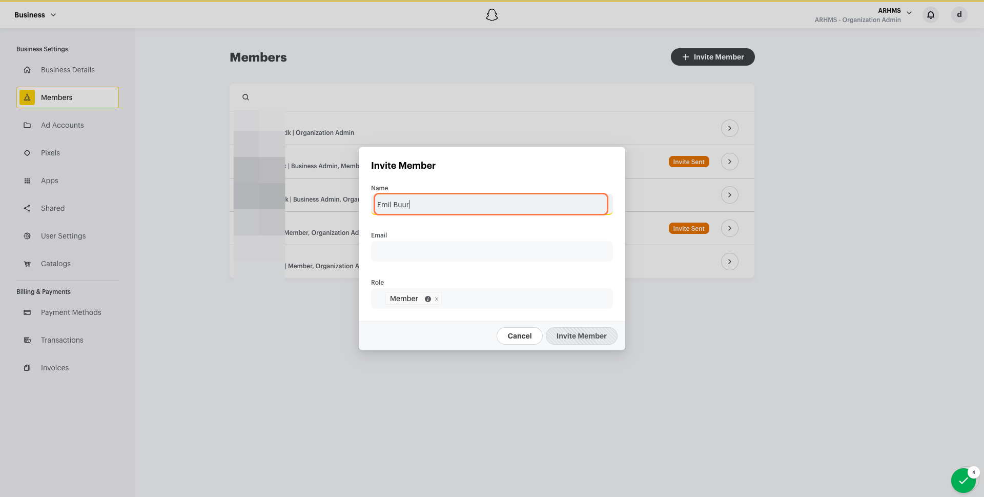Viewport: 984px width, 497px height.
Task: Open the Business Admin, Orga row chevron
Action: click(x=730, y=195)
